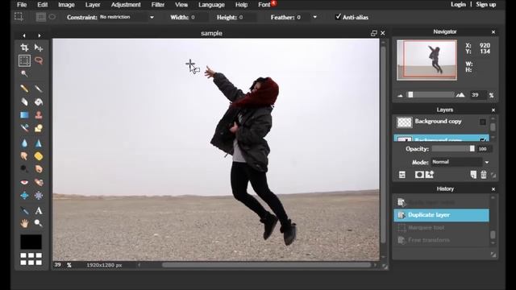516x290 pixels.
Task: Select the Sponge tool
Action: (x=39, y=155)
